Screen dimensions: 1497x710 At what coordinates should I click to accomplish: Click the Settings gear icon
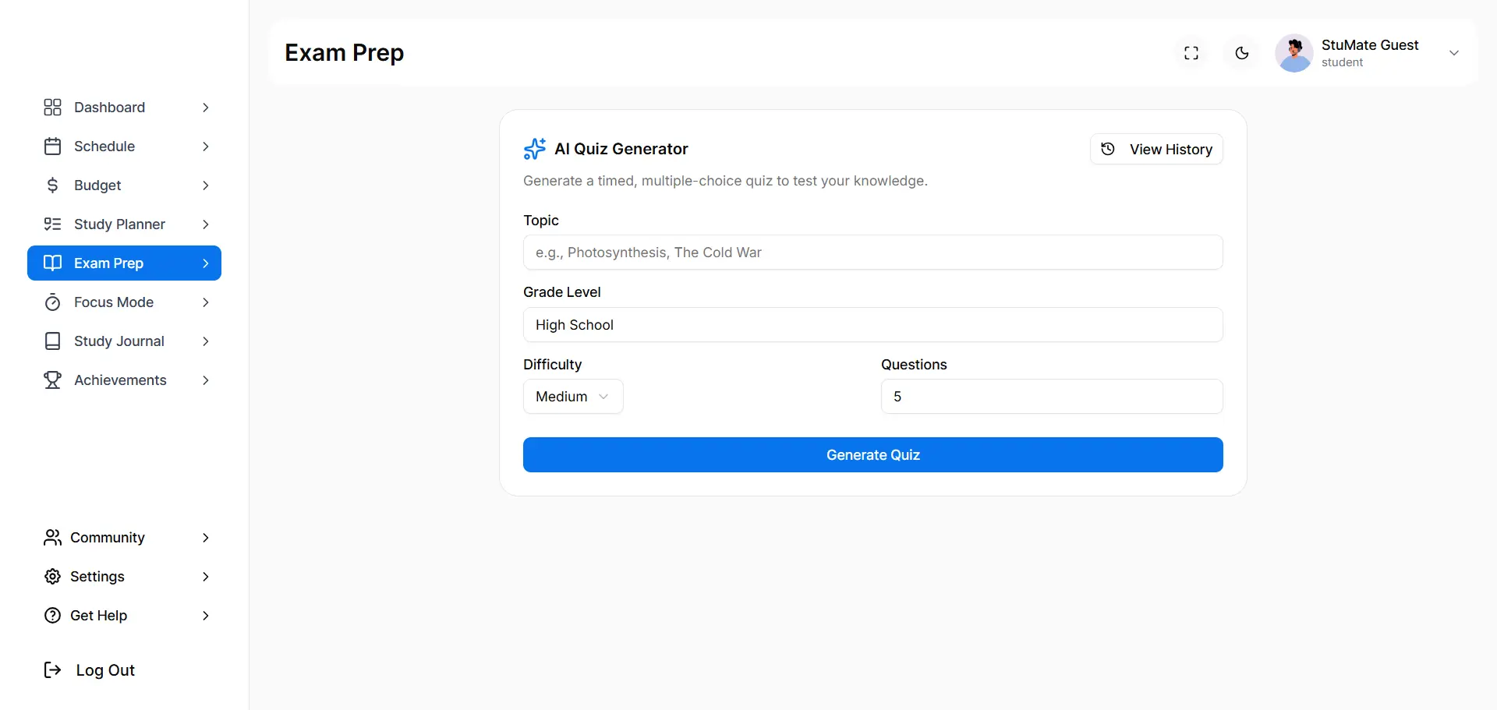tap(52, 577)
